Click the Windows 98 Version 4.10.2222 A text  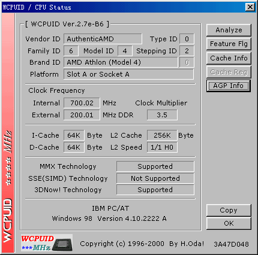(x=109, y=218)
